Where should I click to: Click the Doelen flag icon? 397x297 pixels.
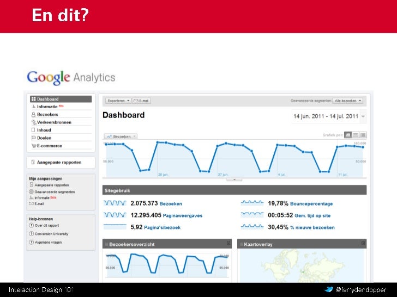point(33,138)
